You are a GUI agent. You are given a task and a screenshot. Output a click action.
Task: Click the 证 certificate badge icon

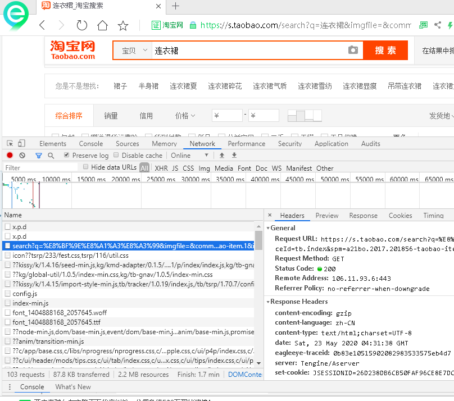(x=156, y=25)
